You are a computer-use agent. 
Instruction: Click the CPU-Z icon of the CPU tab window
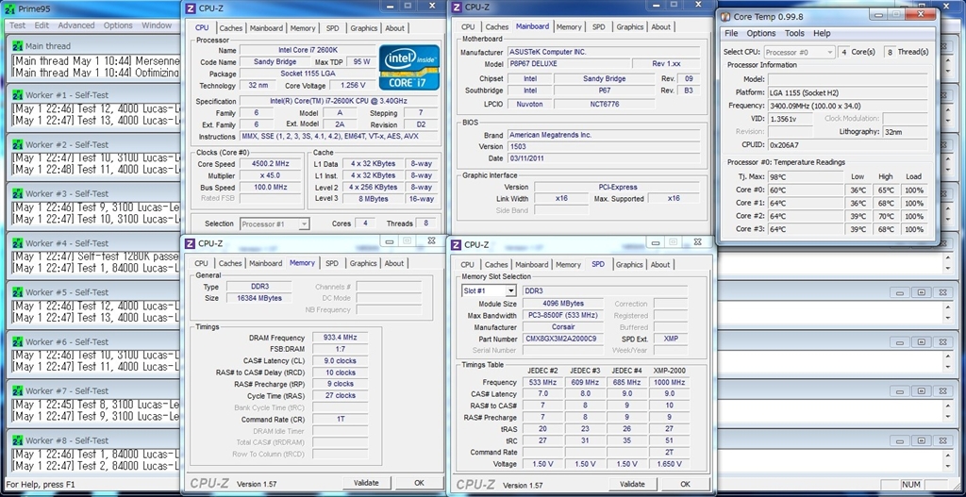(x=191, y=8)
